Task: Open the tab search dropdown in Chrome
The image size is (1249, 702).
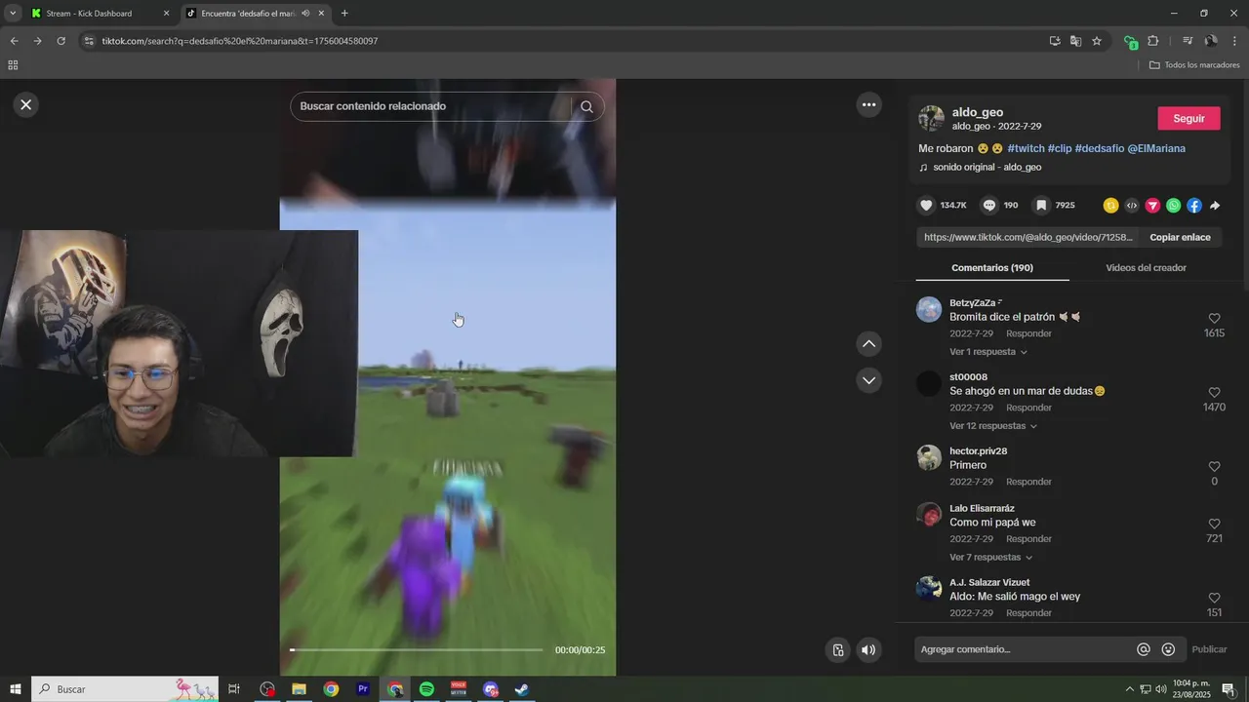Action: tap(13, 14)
